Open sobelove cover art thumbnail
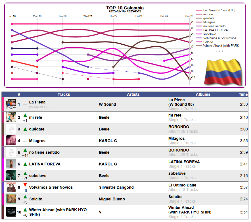Viewport: 251px width, 222px height. tap(11, 175)
